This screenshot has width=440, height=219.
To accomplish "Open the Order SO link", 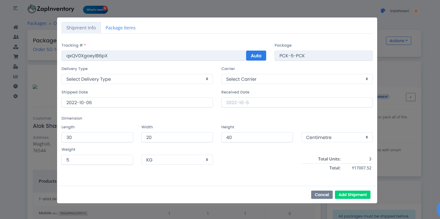I will pyautogui.click(x=45, y=49).
